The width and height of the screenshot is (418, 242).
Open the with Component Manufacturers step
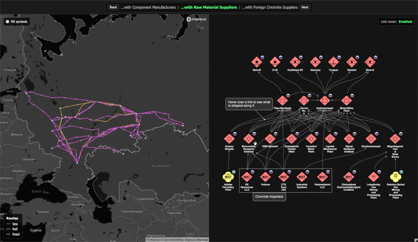tap(148, 7)
